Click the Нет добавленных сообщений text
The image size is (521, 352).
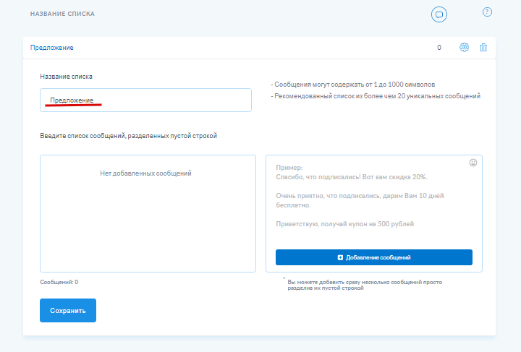point(145,173)
